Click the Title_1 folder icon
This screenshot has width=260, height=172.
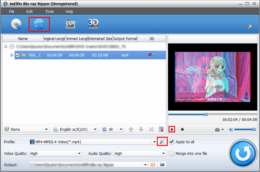[24, 55]
